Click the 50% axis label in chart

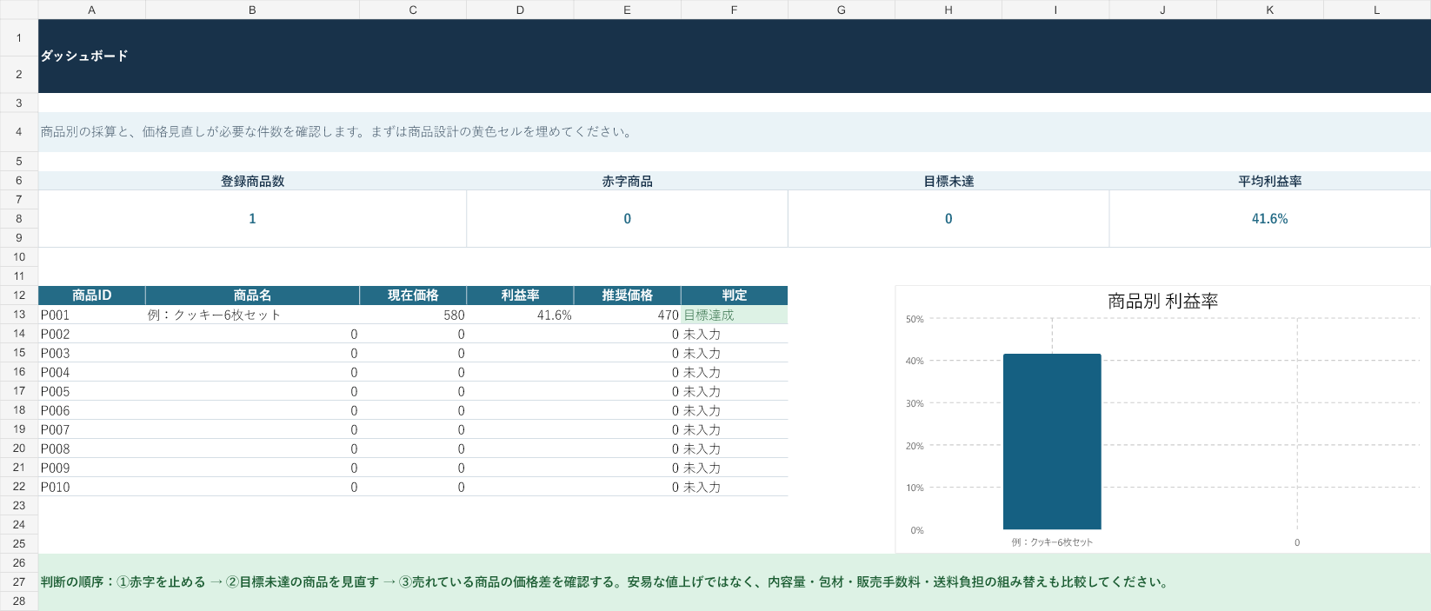pos(915,319)
